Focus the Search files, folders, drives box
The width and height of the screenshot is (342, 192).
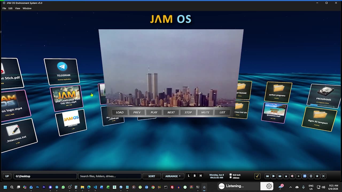110,176
